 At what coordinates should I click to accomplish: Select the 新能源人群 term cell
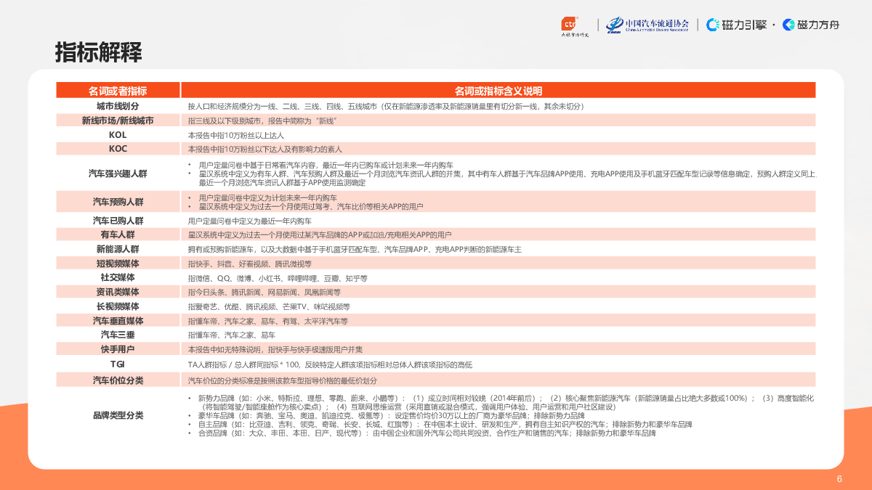pyautogui.click(x=118, y=249)
